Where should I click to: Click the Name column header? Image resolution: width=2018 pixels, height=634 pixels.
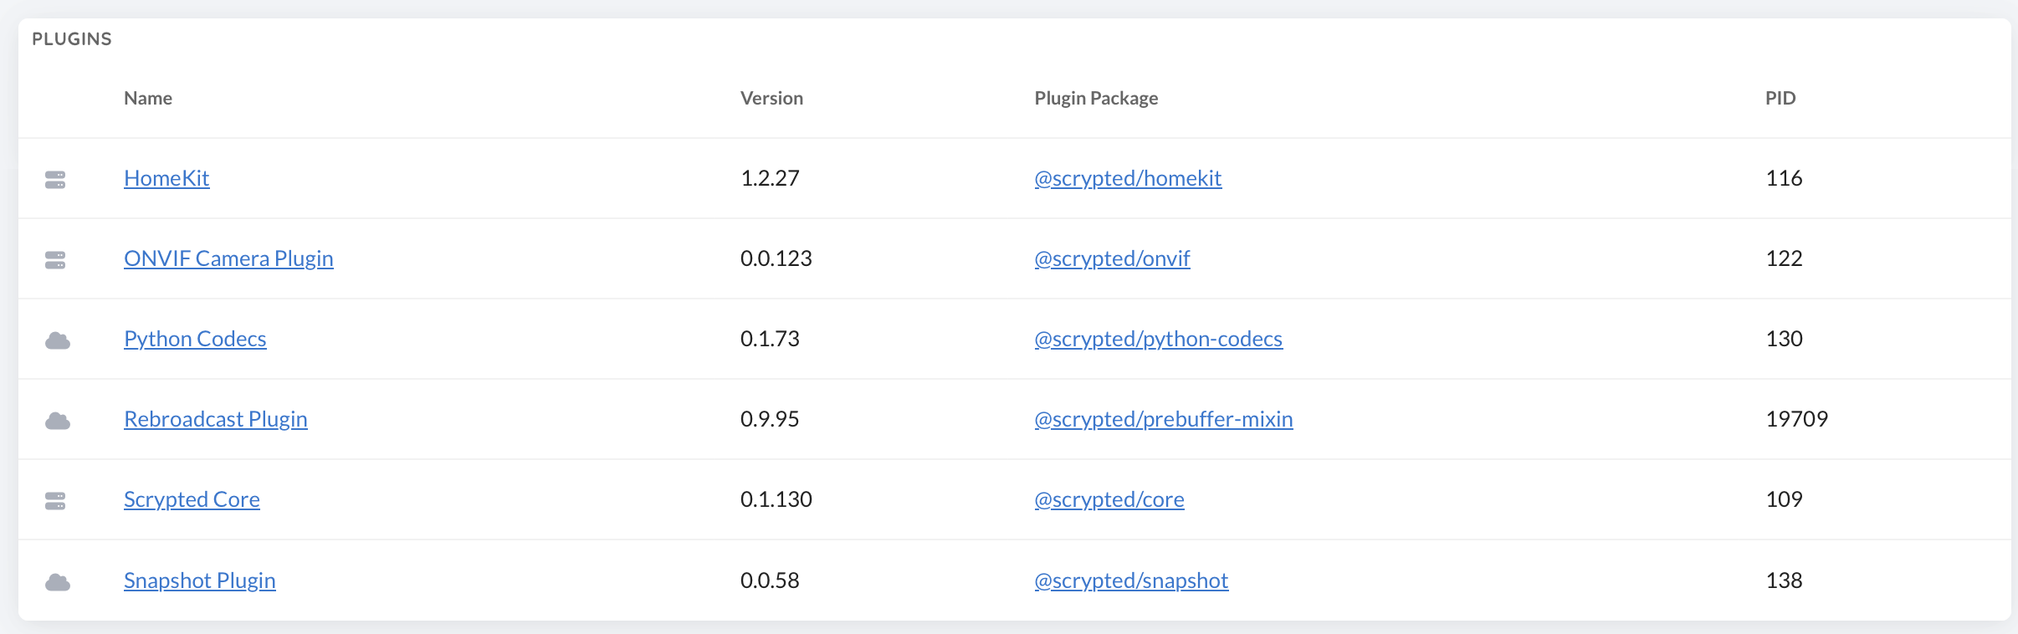[148, 98]
